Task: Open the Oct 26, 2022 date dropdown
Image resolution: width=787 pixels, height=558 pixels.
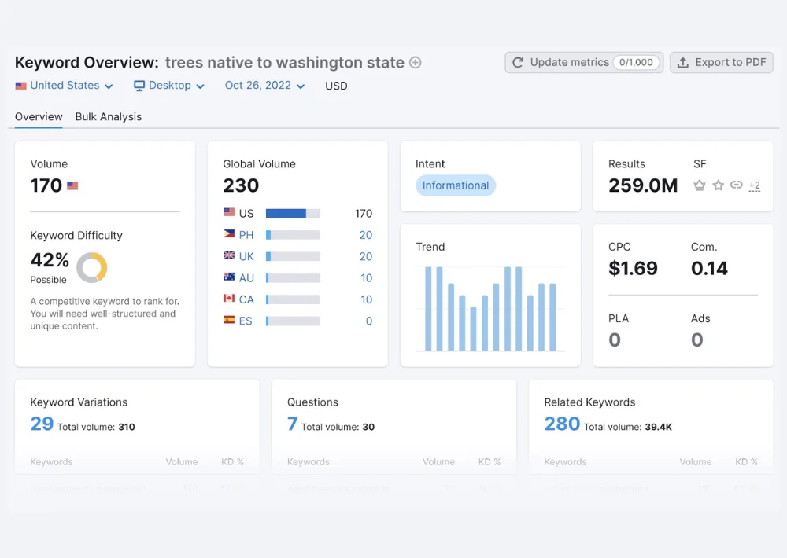Action: [264, 86]
